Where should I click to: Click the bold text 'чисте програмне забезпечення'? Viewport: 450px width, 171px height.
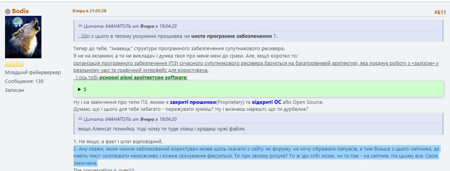click(x=231, y=36)
